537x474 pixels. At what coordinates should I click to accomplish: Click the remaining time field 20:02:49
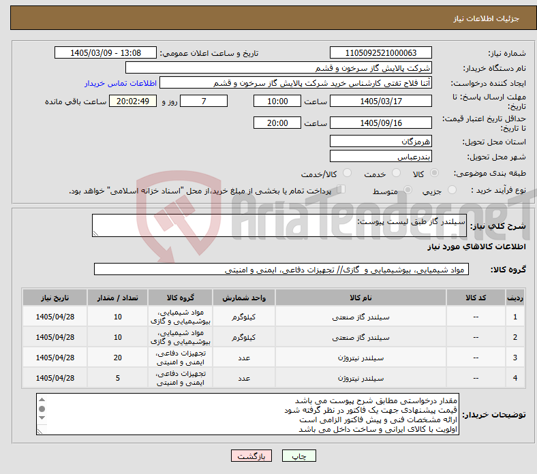tap(133, 101)
